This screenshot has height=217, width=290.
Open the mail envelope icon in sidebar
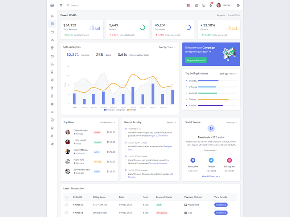[x=52, y=56]
